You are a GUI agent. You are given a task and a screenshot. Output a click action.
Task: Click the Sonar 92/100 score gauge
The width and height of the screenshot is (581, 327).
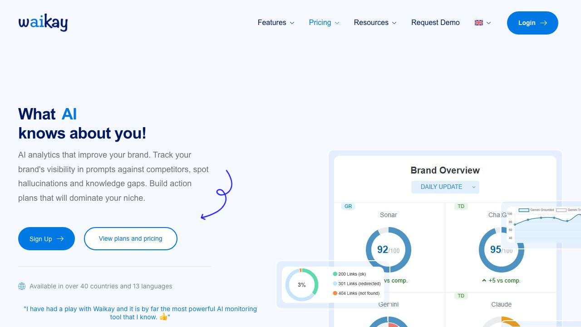(x=389, y=250)
